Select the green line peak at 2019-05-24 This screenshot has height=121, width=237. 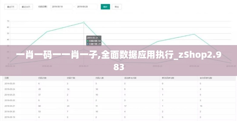[x=194, y=34]
